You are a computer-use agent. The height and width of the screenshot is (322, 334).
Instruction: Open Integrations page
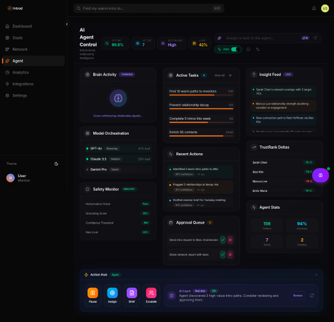point(33,84)
